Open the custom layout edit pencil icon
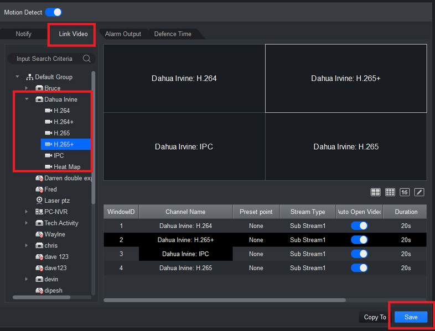Viewport: 435px width, 331px height. pyautogui.click(x=419, y=192)
